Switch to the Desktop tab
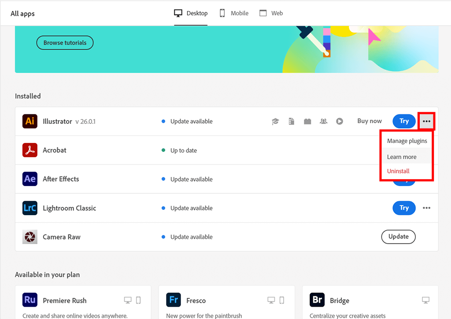Screen dimensions: 451x319 (191, 13)
